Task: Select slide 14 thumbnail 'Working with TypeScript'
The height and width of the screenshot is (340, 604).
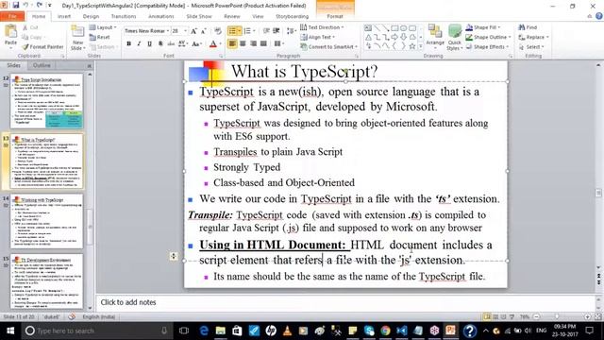Action: tap(47, 221)
